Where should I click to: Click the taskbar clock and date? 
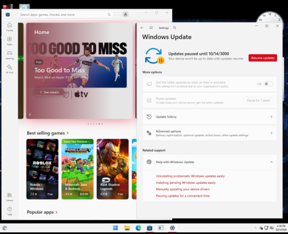click(x=281, y=228)
